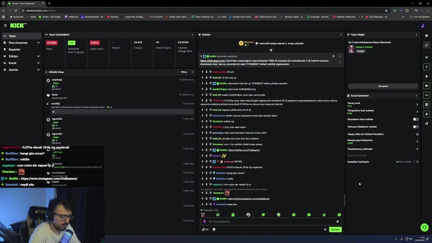Screen dimensions: 432x243
Task: Toggle the chat bubble panel icon
Action: 427,86
